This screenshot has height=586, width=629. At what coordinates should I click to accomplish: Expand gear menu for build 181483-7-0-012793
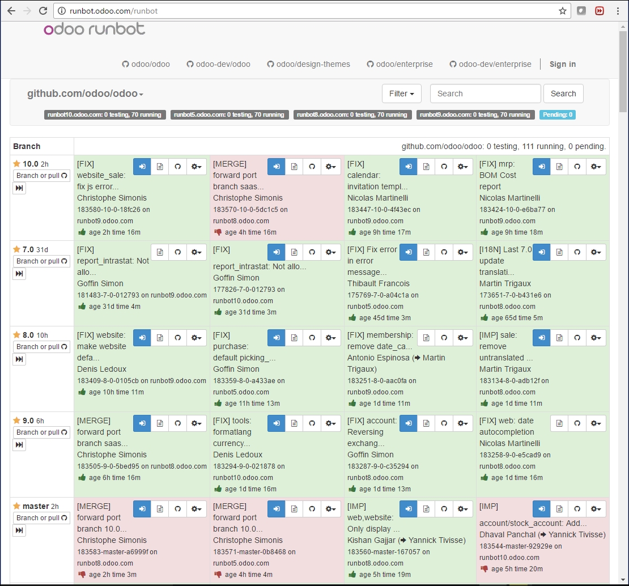click(x=196, y=252)
